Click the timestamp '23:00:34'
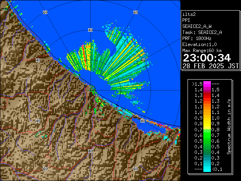The height and width of the screenshot is (181, 241). click(x=207, y=58)
